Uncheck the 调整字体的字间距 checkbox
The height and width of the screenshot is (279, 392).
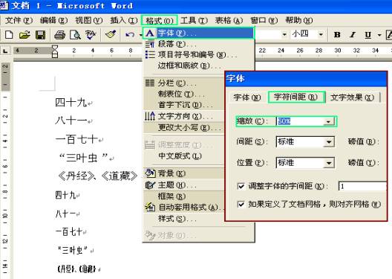tap(241, 186)
